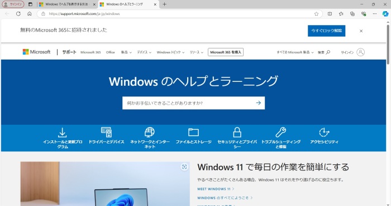Expand the 製品 dropdown menu
This screenshot has width=391, height=206.
(x=126, y=52)
